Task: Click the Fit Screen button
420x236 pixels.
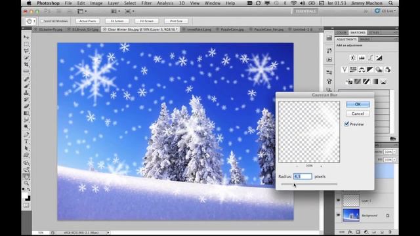Action: click(x=117, y=21)
